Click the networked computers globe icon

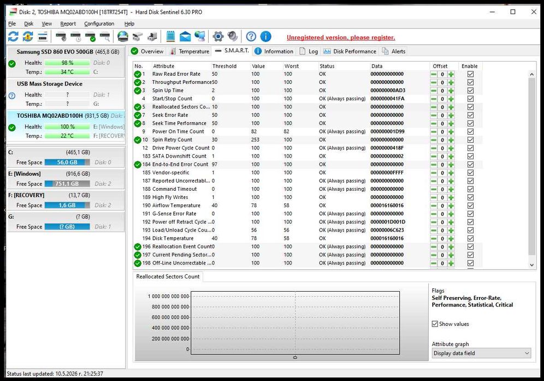tap(200, 37)
